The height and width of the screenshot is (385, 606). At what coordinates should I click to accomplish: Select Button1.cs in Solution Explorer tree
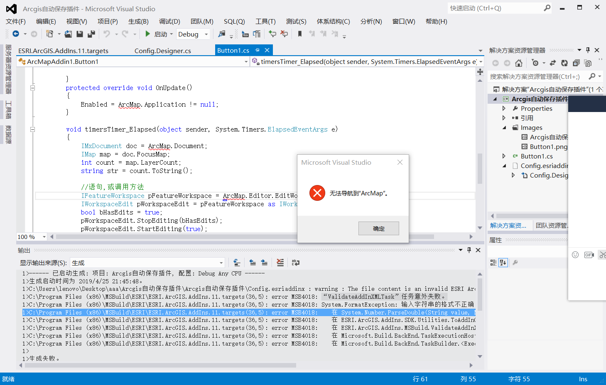(x=537, y=156)
